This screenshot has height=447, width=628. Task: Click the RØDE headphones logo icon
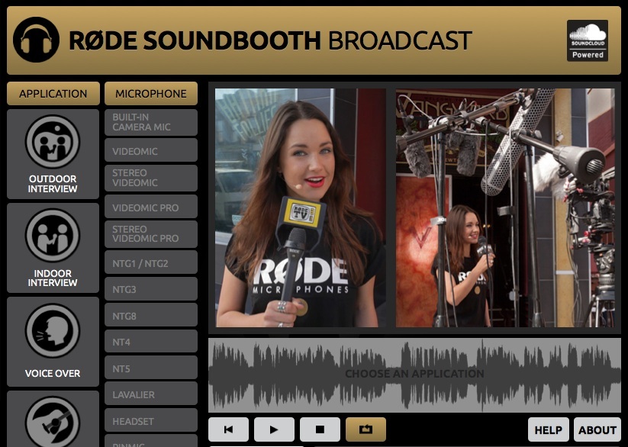tap(36, 40)
